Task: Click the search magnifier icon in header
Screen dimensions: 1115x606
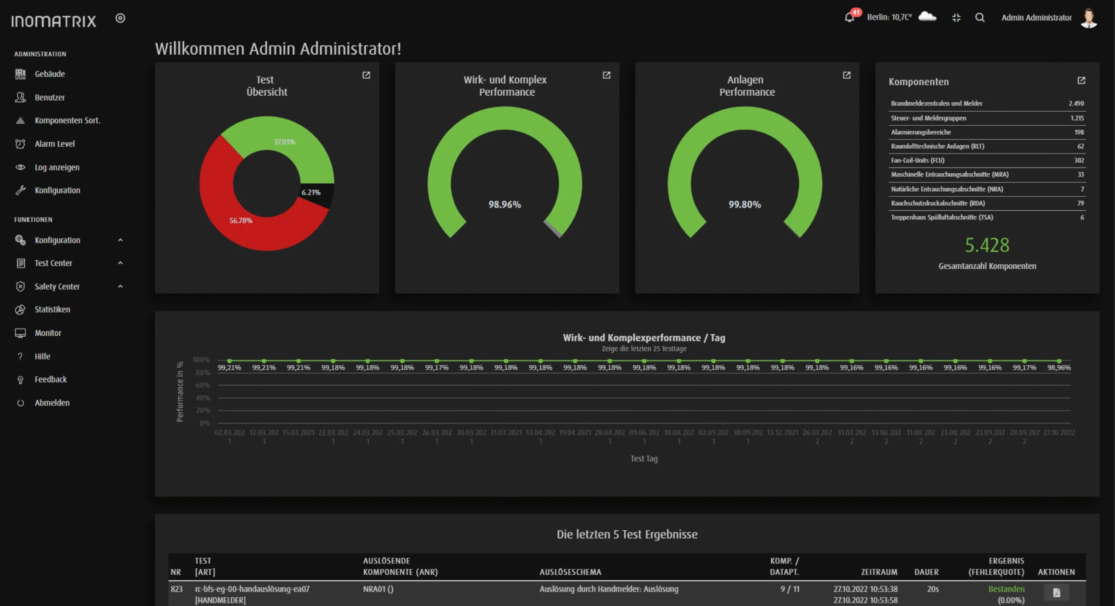Action: 980,17
